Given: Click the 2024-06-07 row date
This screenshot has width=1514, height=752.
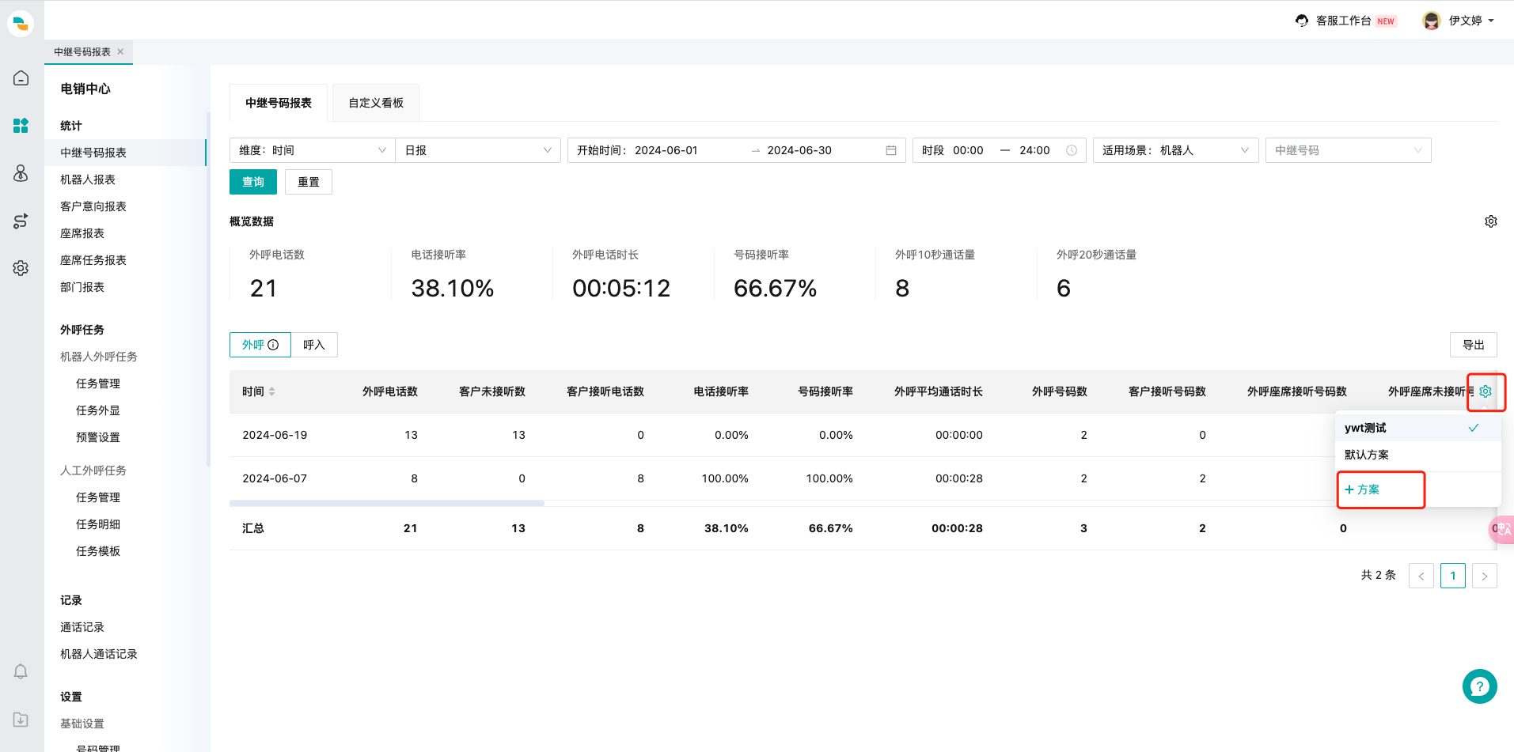Looking at the screenshot, I should (x=275, y=478).
